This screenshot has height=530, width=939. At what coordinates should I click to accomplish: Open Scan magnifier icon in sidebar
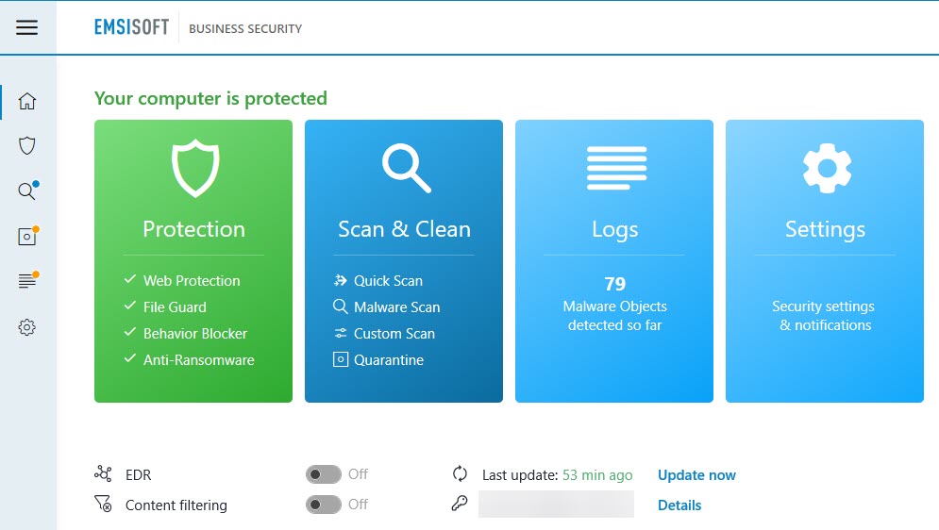pyautogui.click(x=27, y=190)
